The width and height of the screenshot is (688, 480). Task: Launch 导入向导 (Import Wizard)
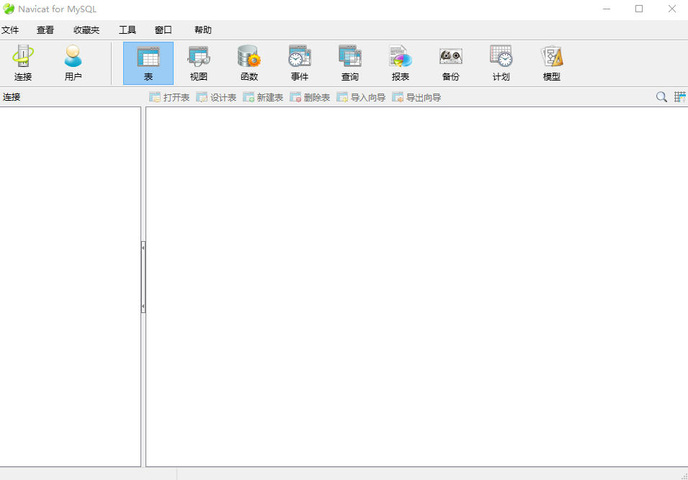coord(361,97)
